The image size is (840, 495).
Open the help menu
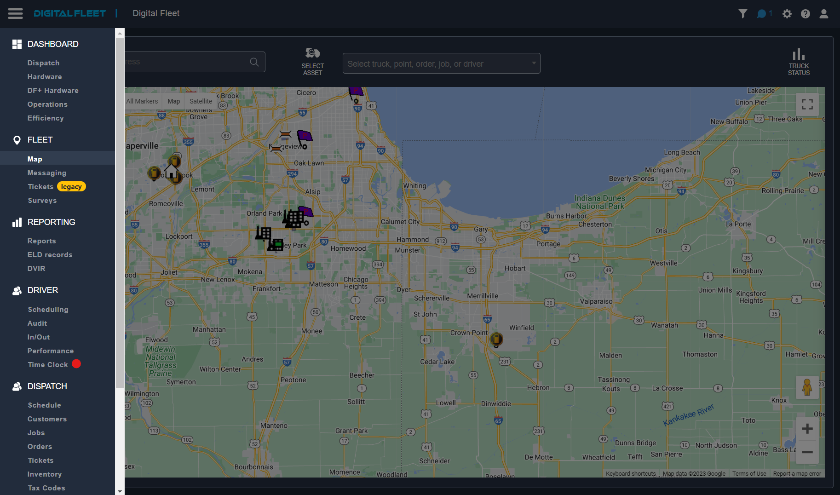pyautogui.click(x=805, y=14)
